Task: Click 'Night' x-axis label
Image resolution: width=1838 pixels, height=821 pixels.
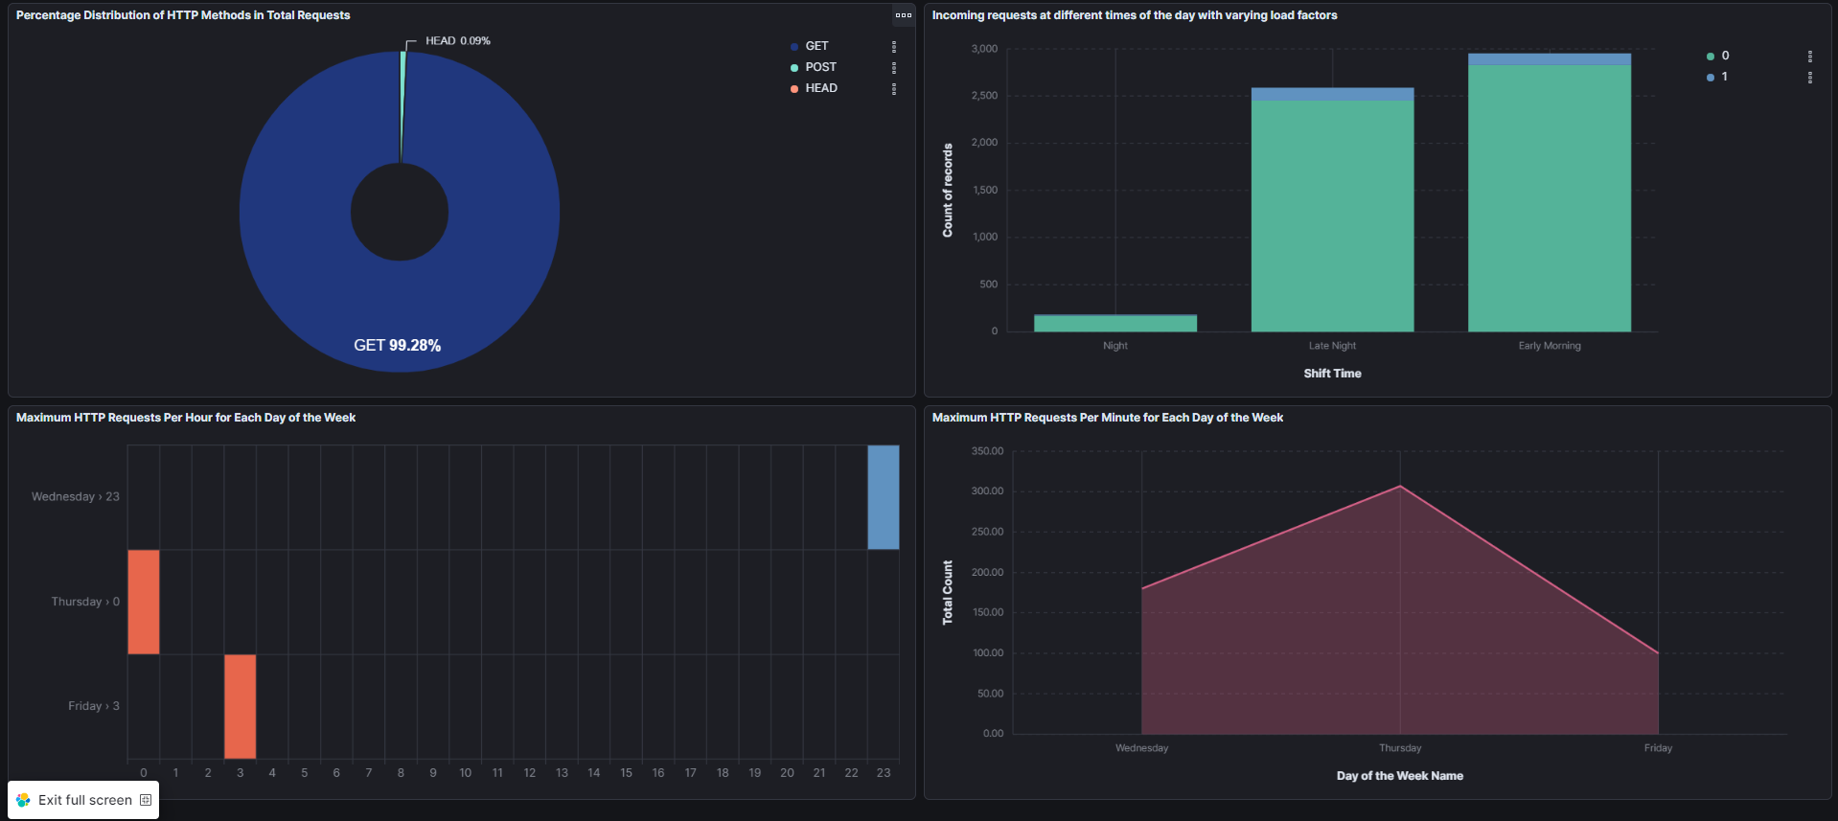Action: pyautogui.click(x=1115, y=346)
